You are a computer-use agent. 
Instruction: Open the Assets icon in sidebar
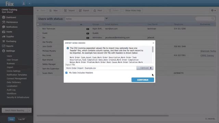point(4,32)
